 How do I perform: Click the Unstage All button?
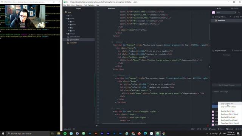tap(237, 51)
